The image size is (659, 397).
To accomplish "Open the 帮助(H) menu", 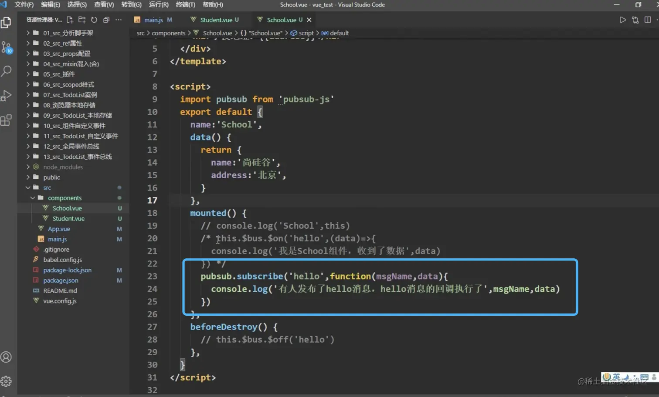I will click(213, 4).
